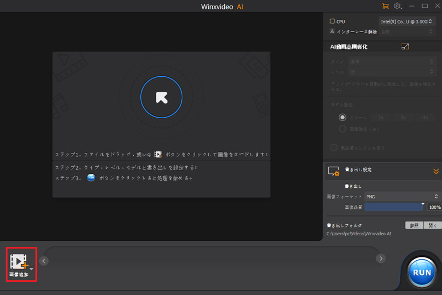Start processing with the RUN button
The width and height of the screenshot is (442, 295).
pos(422,272)
